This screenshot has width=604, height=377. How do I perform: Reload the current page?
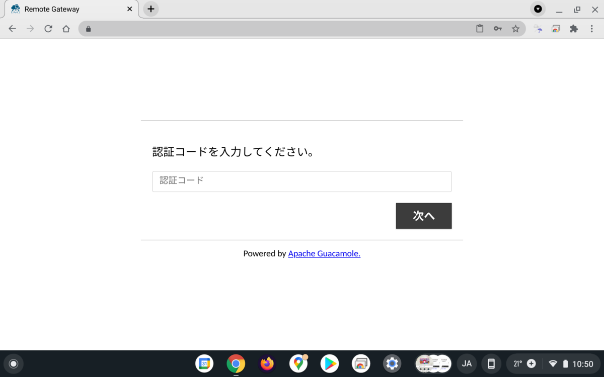coord(48,29)
